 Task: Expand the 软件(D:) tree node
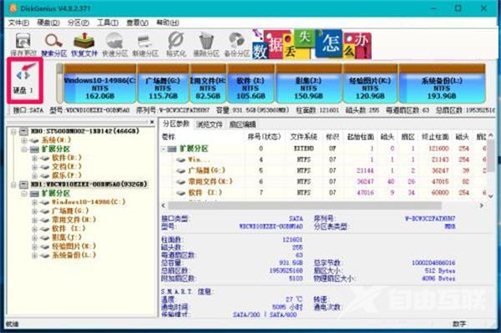click(34, 158)
